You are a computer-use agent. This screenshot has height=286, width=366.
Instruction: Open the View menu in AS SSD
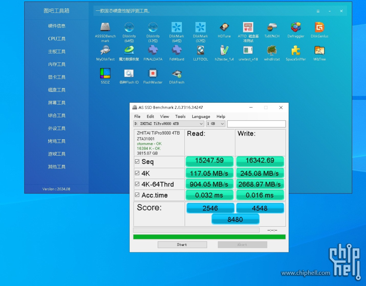click(165, 116)
